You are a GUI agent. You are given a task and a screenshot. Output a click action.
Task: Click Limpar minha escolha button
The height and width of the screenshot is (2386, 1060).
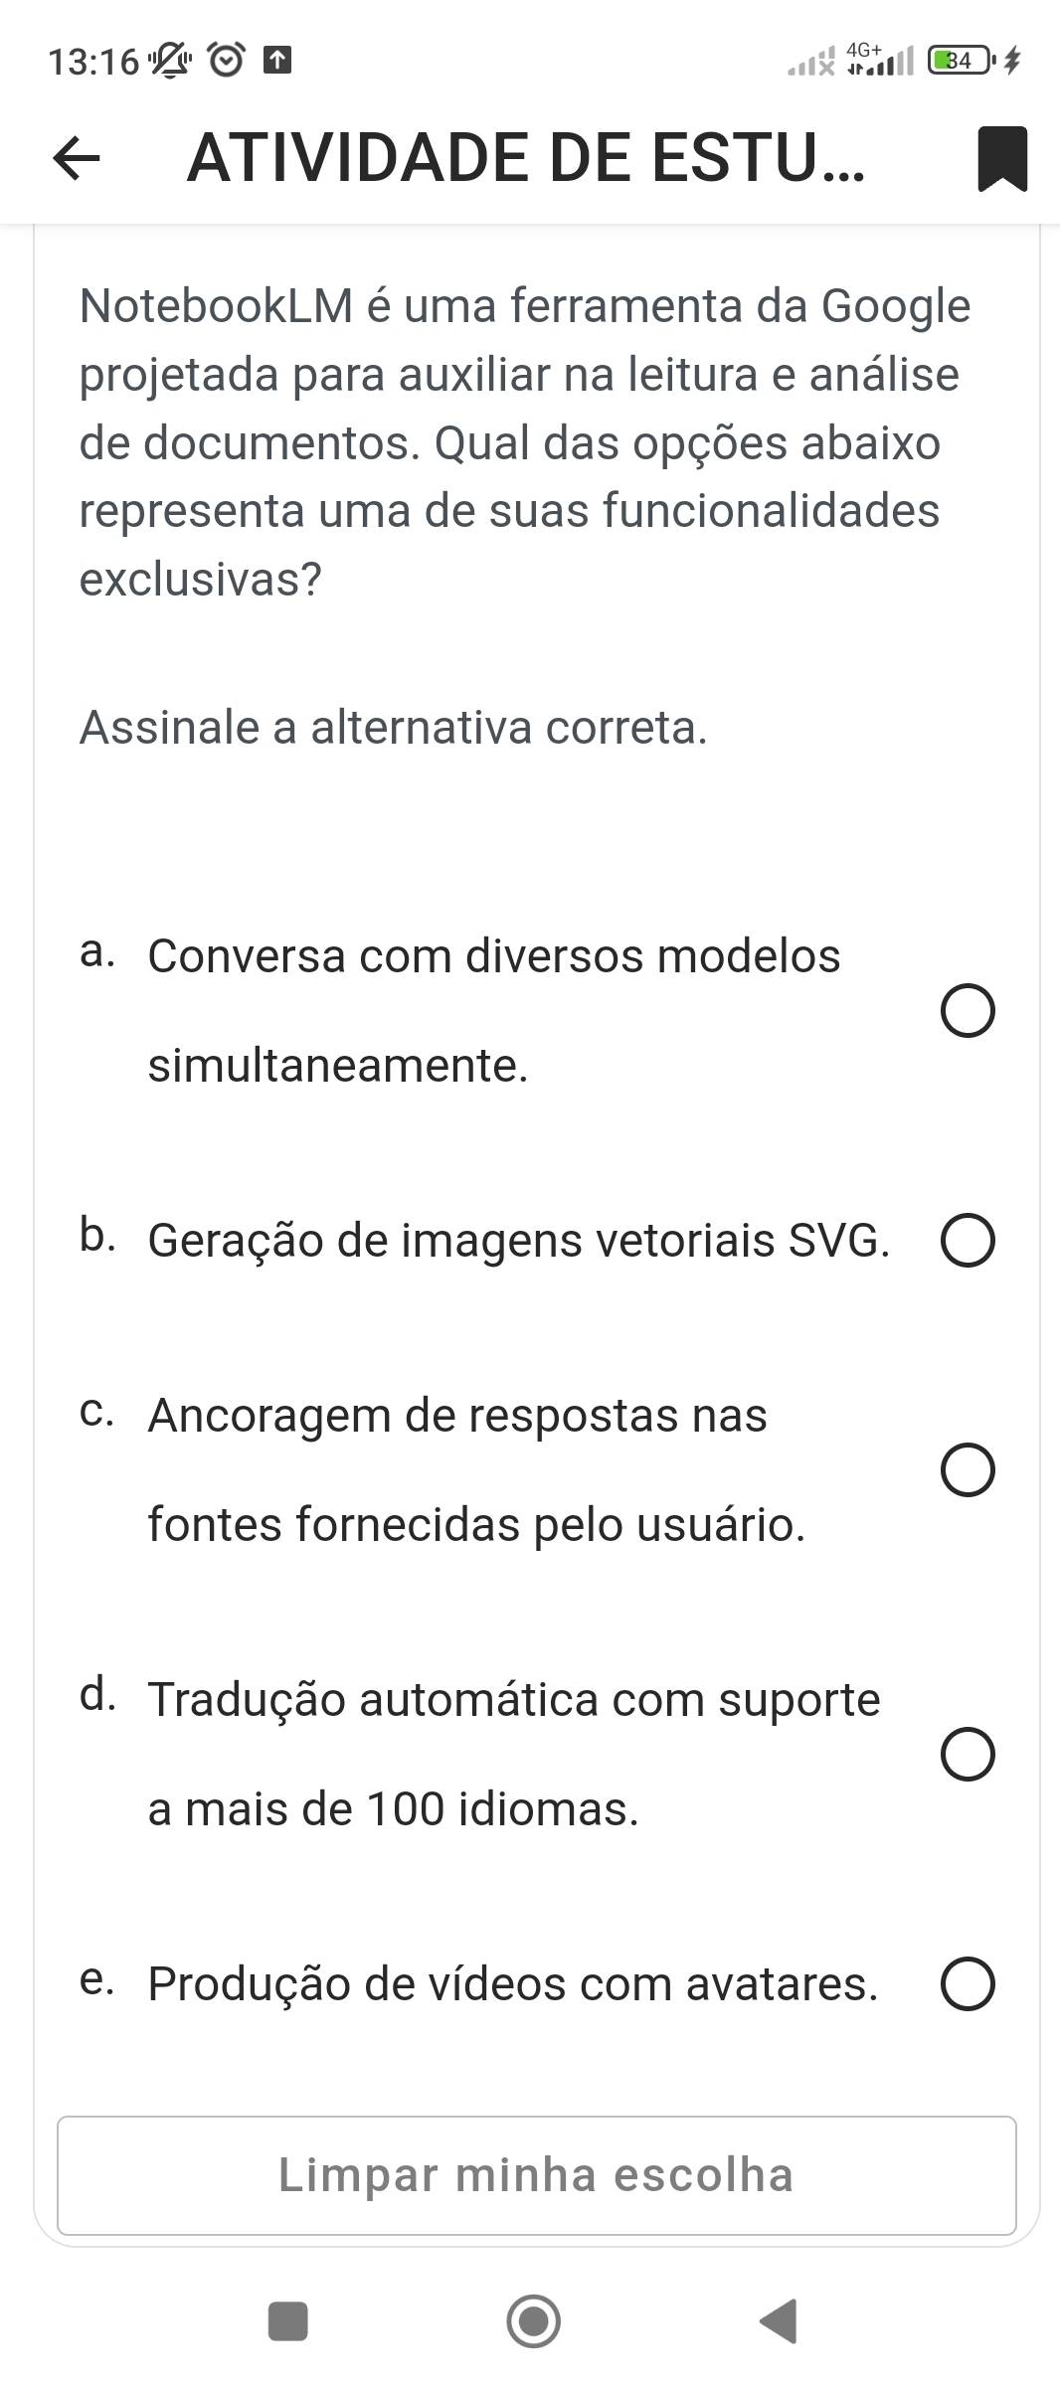pyautogui.click(x=537, y=2175)
